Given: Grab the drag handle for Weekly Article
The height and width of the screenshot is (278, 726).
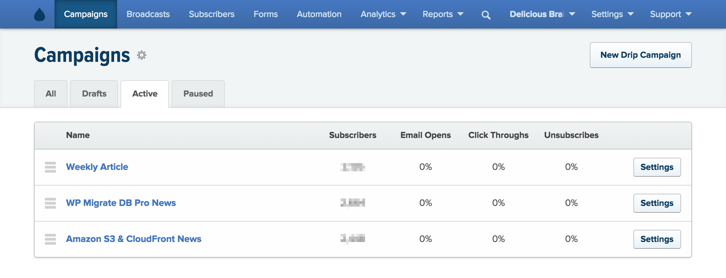Looking at the screenshot, I should click(x=50, y=167).
